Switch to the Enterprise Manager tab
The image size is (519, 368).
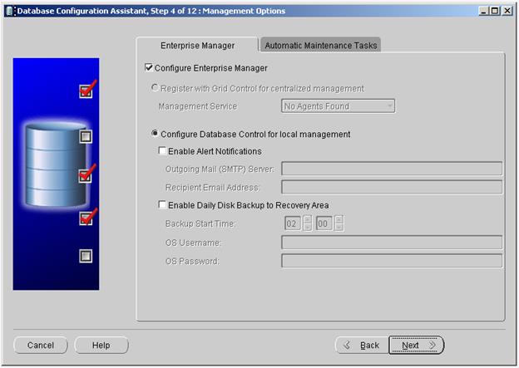point(197,46)
